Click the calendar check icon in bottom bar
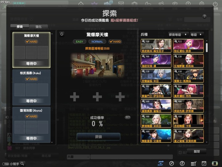Screen dimensions: 222x167 coord(204,164)
